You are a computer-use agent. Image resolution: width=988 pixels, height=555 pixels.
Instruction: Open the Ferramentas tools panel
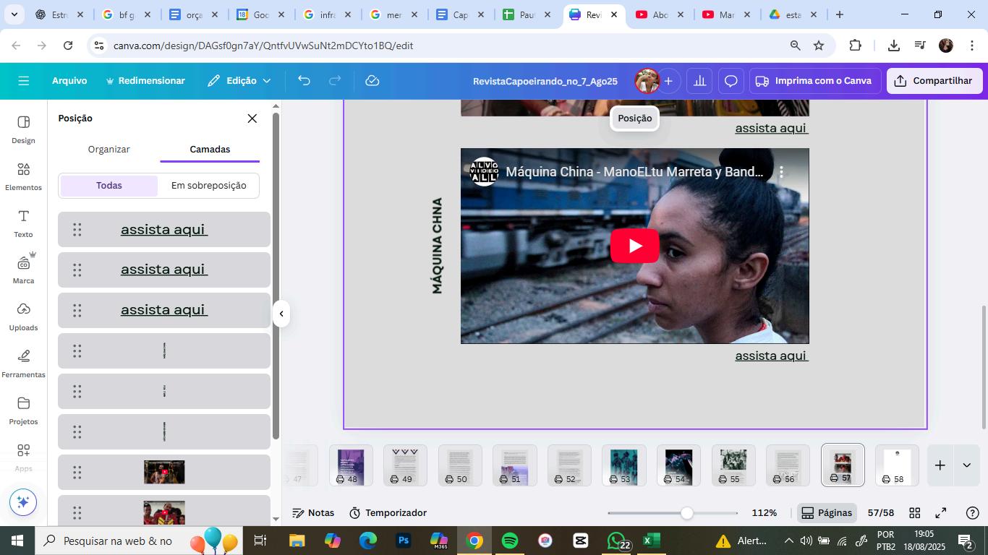pyautogui.click(x=23, y=363)
